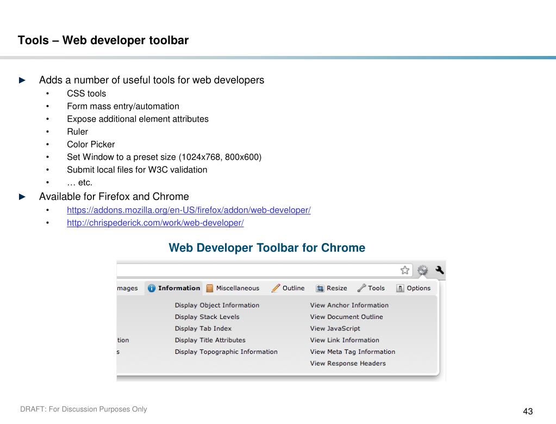Choose View Meta Tag Information
The image size is (556, 424).
(x=353, y=352)
